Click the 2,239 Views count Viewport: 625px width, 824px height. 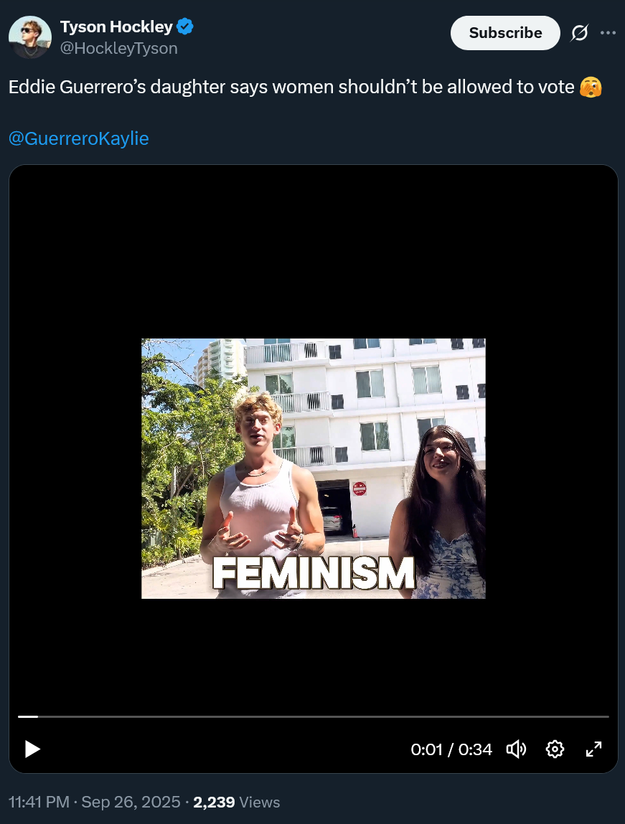point(237,802)
